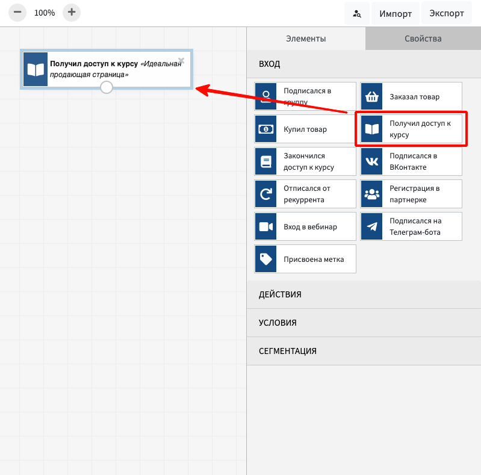
Task: Open the user search icon button
Action: (357, 14)
